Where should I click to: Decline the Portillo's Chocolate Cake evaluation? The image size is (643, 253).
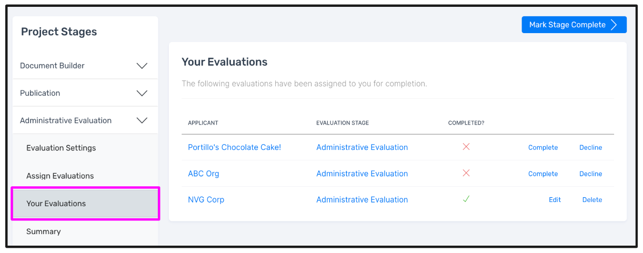click(x=590, y=148)
